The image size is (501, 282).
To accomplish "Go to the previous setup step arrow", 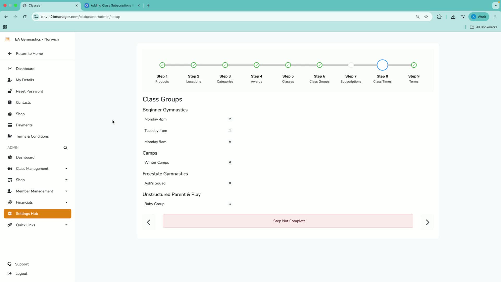I will 149,222.
